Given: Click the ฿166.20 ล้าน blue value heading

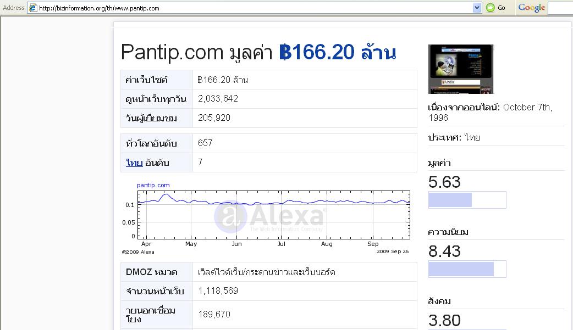Looking at the screenshot, I should pyautogui.click(x=337, y=52).
